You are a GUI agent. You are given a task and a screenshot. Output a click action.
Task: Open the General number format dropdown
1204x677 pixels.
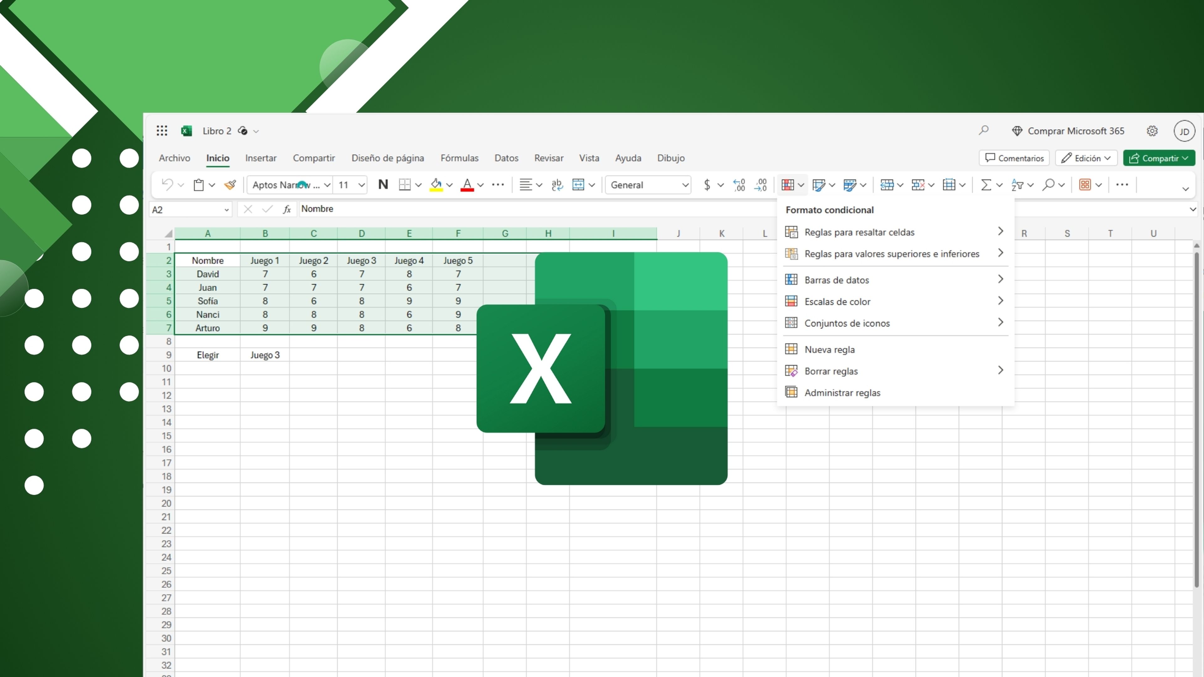[648, 185]
